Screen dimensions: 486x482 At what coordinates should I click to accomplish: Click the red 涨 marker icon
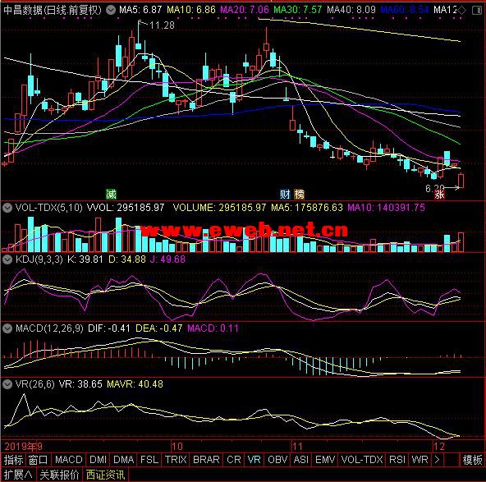click(439, 195)
